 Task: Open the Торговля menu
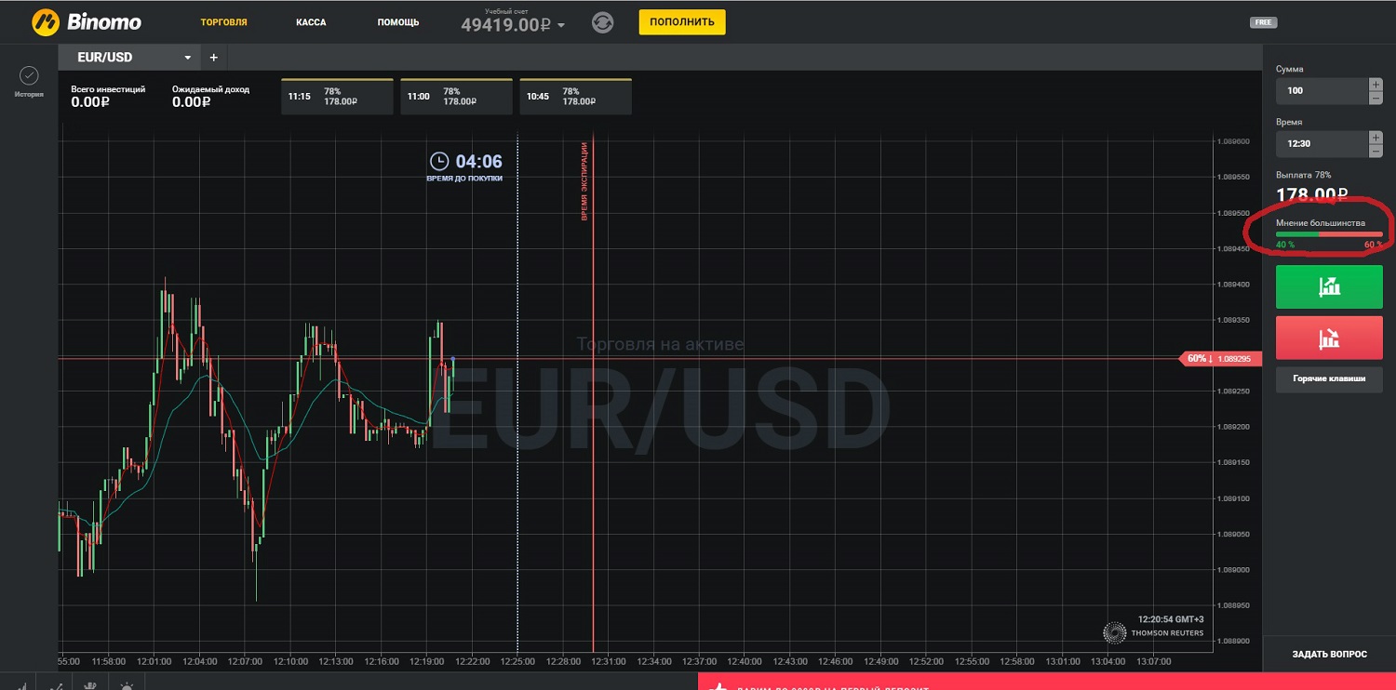(x=223, y=22)
